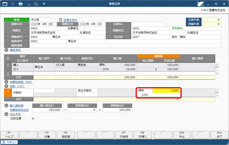Click the 担当者 code field 0207
Viewport: 229px width, 145px height.
(x=150, y=37)
